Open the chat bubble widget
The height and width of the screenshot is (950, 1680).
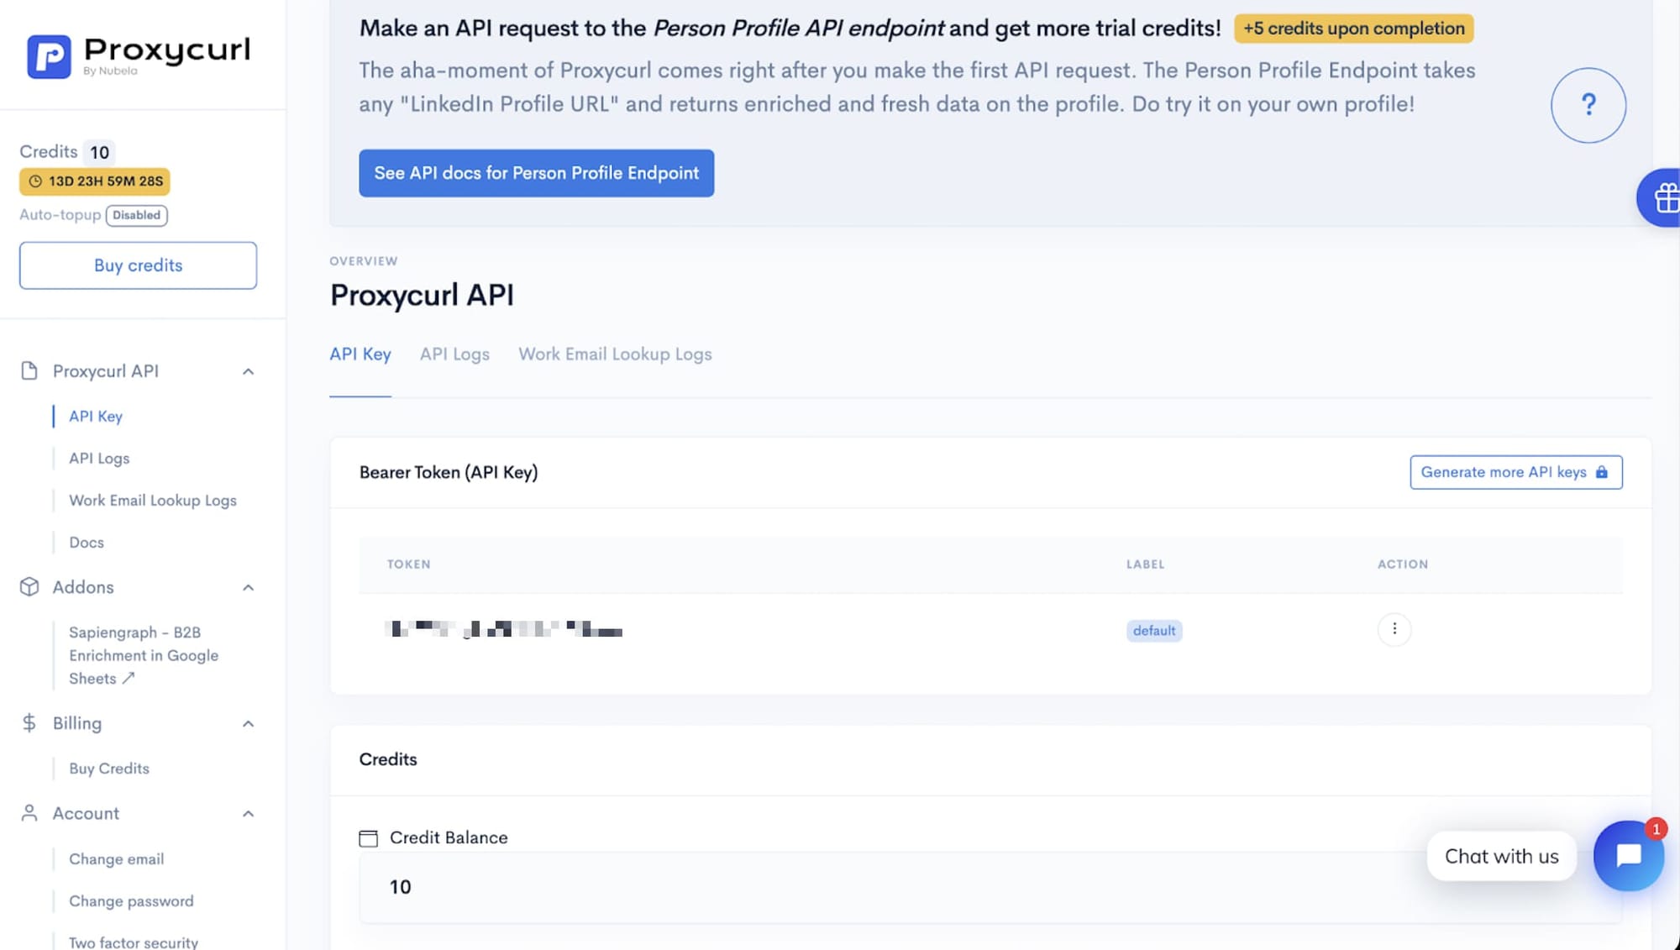pos(1628,855)
